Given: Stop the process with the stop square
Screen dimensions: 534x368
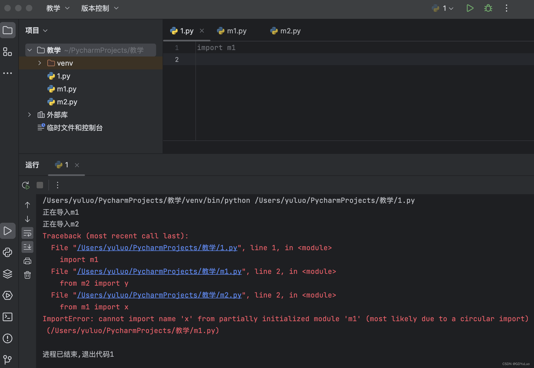Looking at the screenshot, I should (40, 185).
